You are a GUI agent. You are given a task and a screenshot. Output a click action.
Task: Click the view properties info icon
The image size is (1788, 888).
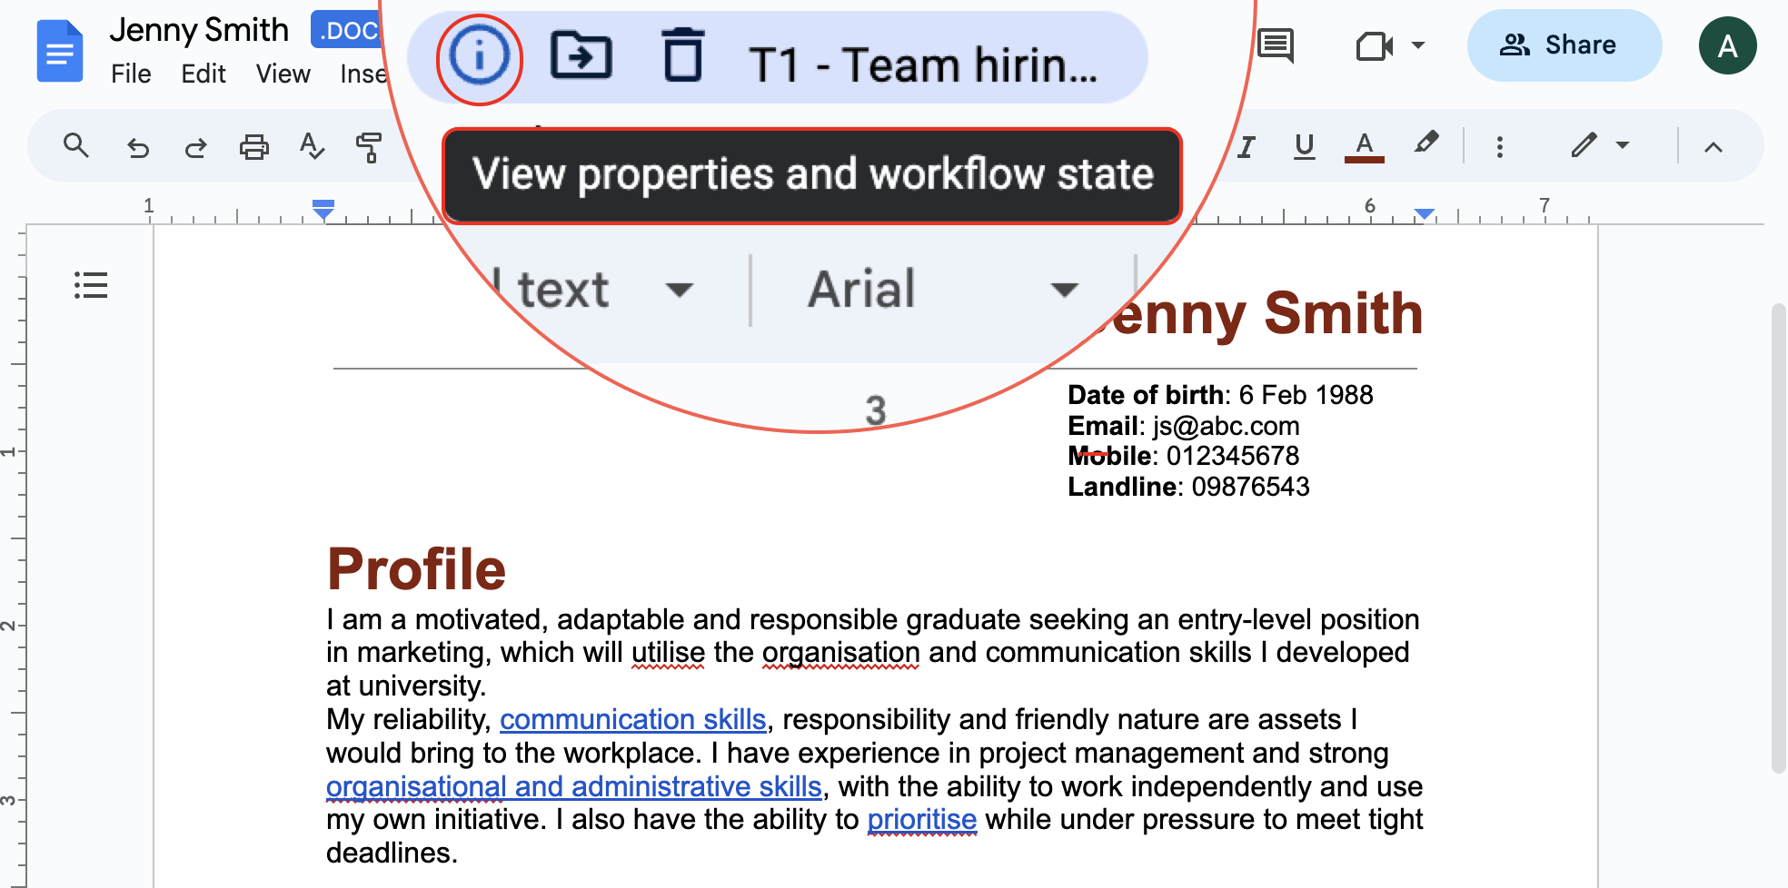(x=479, y=58)
